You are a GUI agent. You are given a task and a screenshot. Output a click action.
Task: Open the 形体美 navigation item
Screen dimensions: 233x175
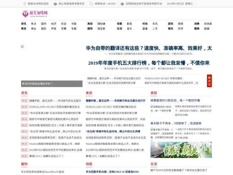tap(208, 24)
